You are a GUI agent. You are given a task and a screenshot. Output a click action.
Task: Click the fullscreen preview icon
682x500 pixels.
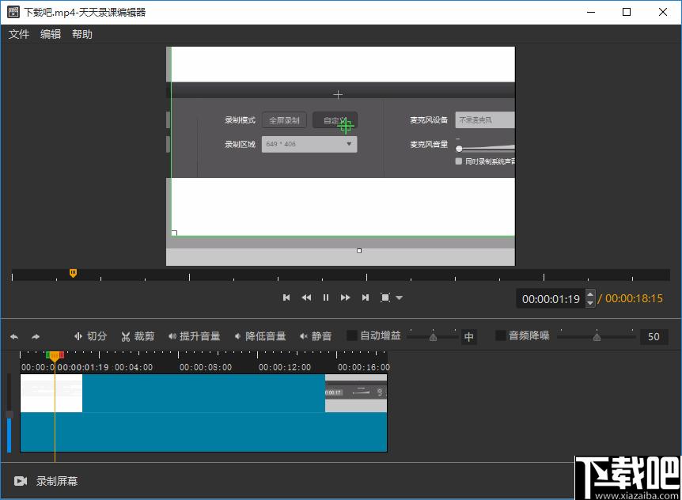coord(385,297)
